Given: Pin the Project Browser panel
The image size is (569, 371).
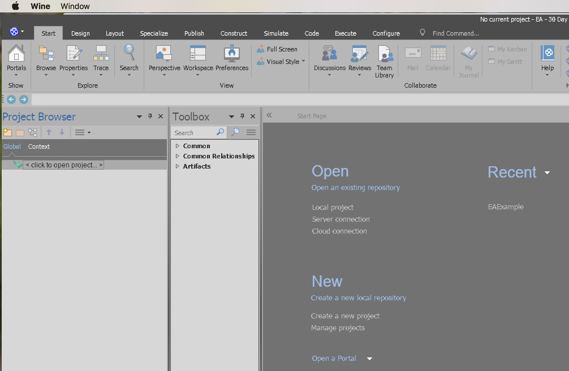Looking at the screenshot, I should (150, 116).
